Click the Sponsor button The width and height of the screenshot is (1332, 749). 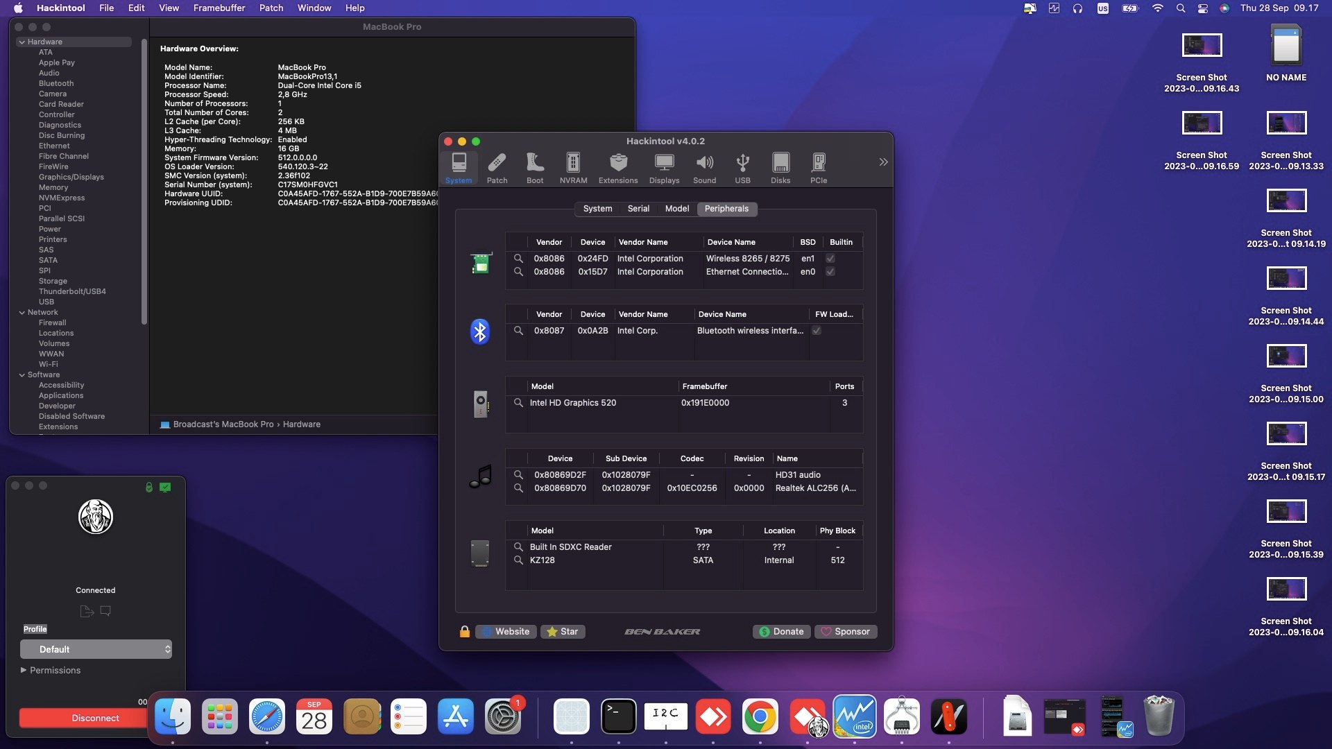coord(846,632)
